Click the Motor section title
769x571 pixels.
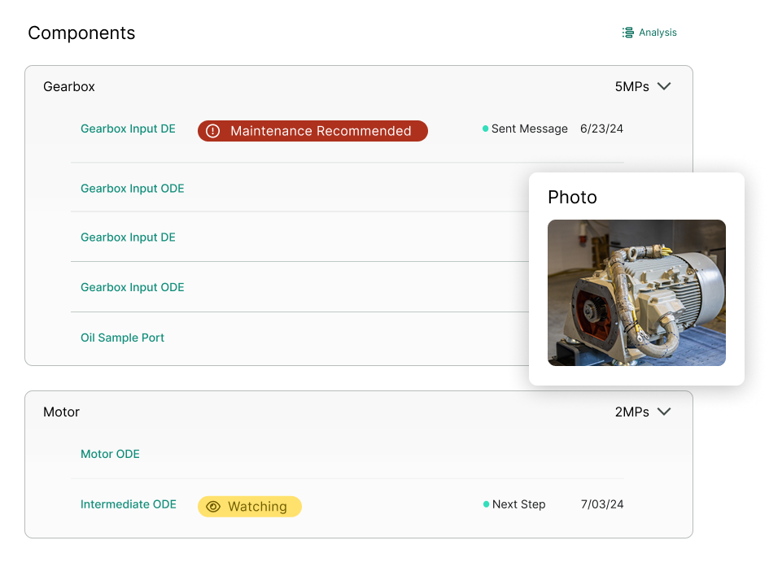61,412
